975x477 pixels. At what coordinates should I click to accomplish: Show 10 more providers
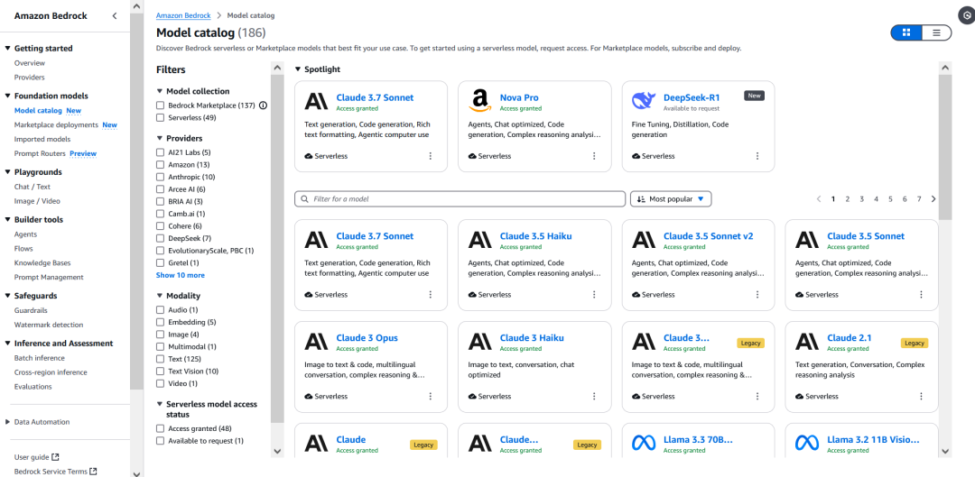pyautogui.click(x=181, y=275)
